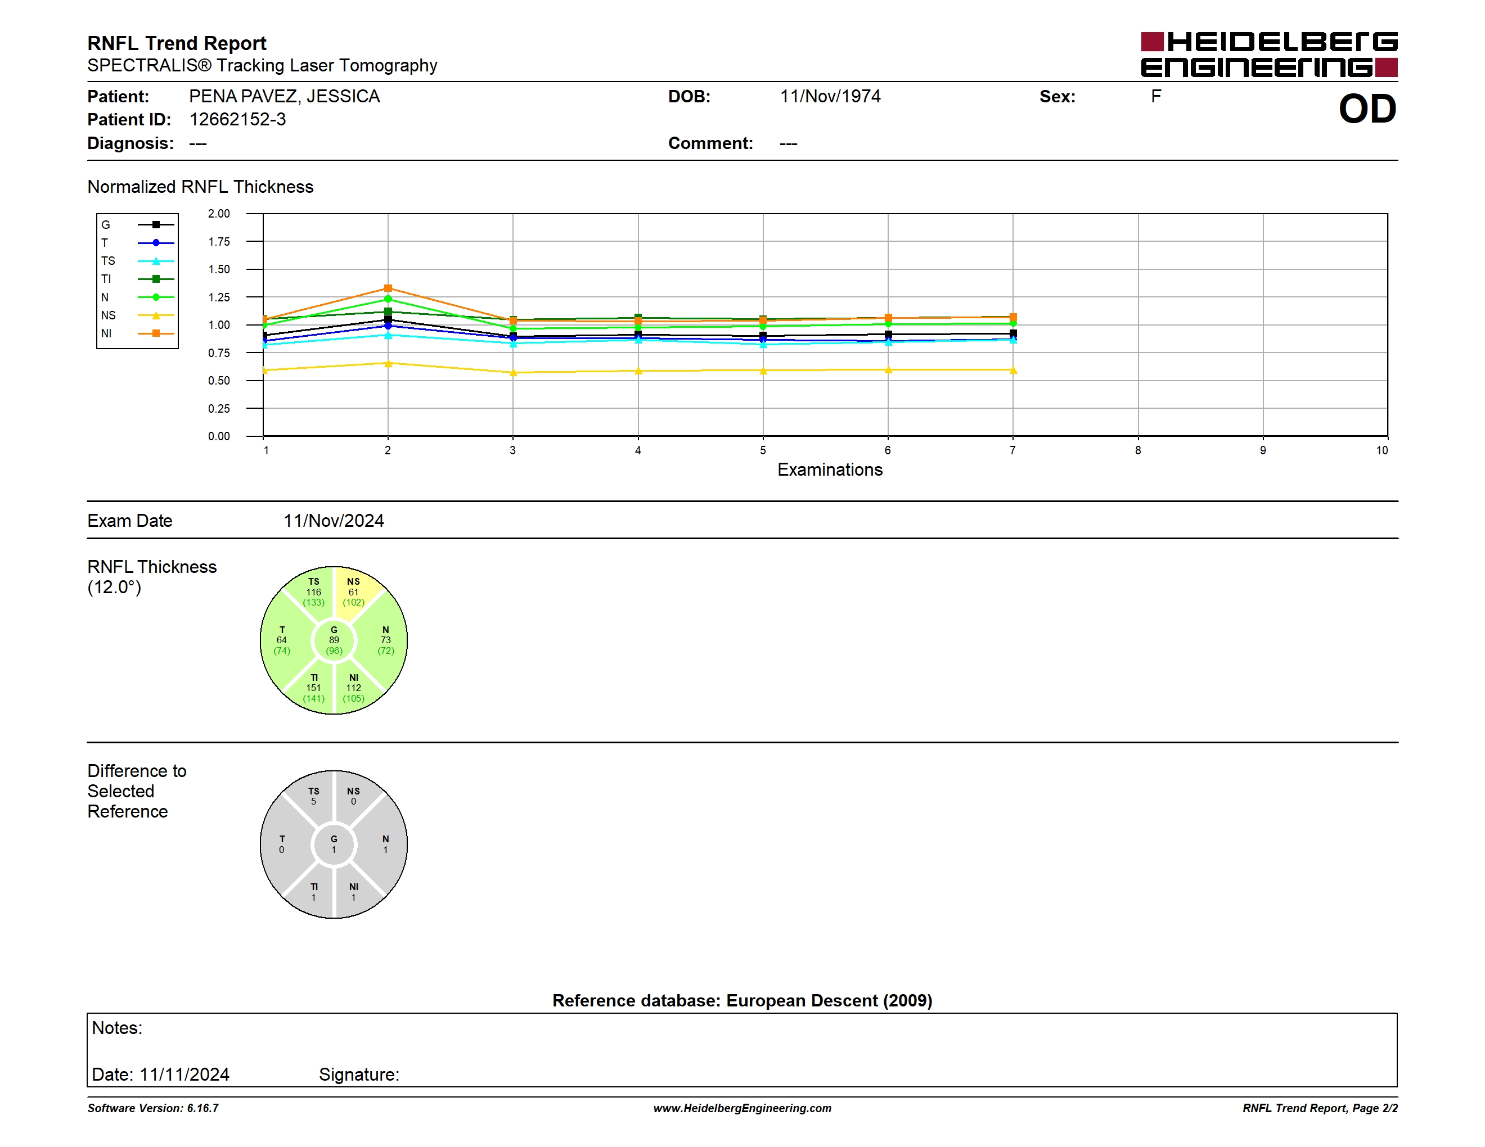Click x-axis examination number '10'

tap(1382, 450)
